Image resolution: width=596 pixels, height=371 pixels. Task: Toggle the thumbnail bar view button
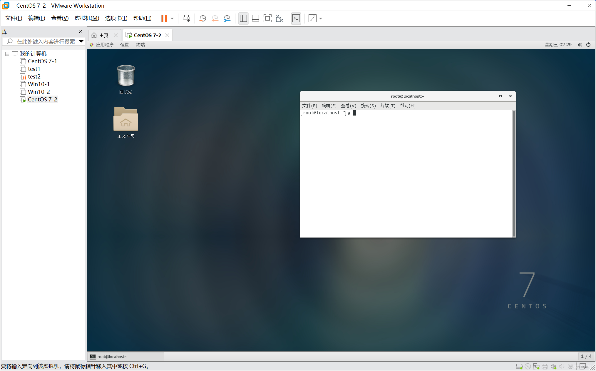tap(255, 19)
